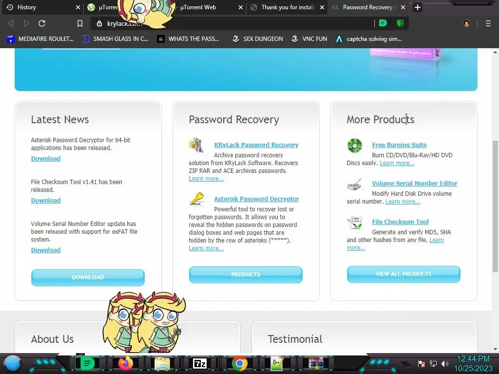This screenshot has width=499, height=374.
Task: Click Learn more after Free Burning Suite description
Action: click(x=397, y=163)
